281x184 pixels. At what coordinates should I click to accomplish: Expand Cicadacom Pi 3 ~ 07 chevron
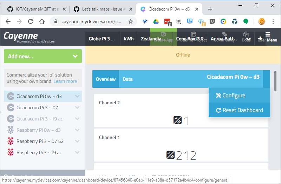77,107
